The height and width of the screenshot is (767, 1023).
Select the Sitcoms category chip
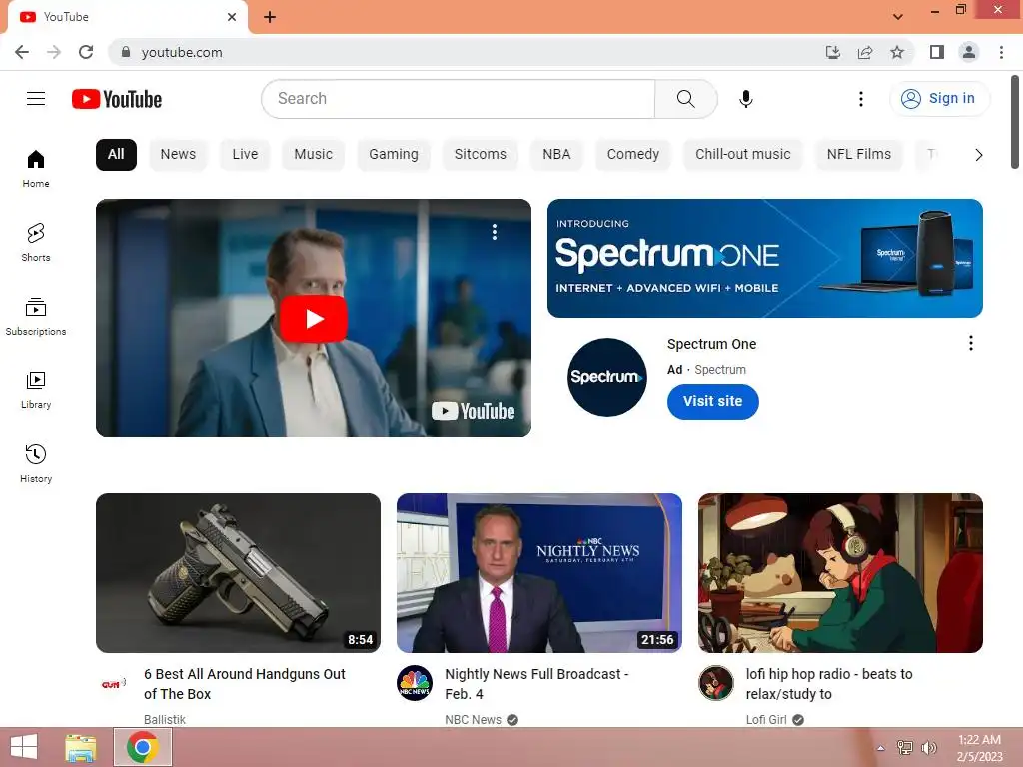point(481,155)
